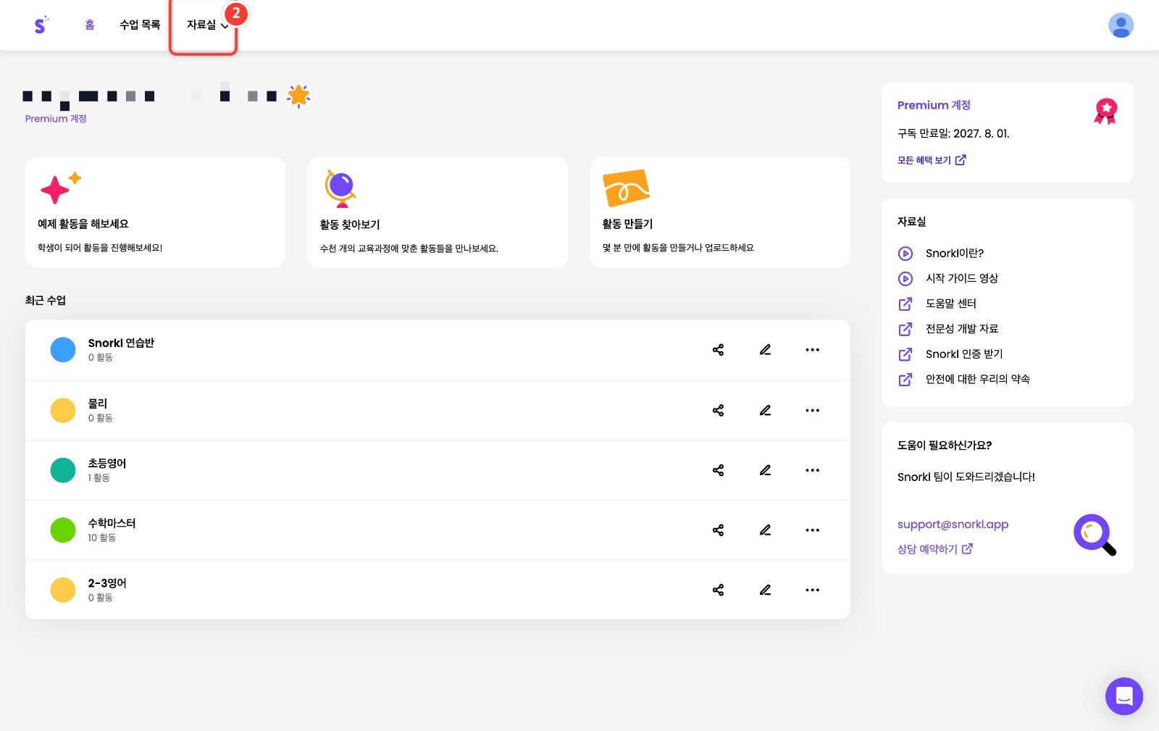1159x731 pixels.
Task: Click external link icon beside 전문성 개발 자료
Action: tap(905, 329)
